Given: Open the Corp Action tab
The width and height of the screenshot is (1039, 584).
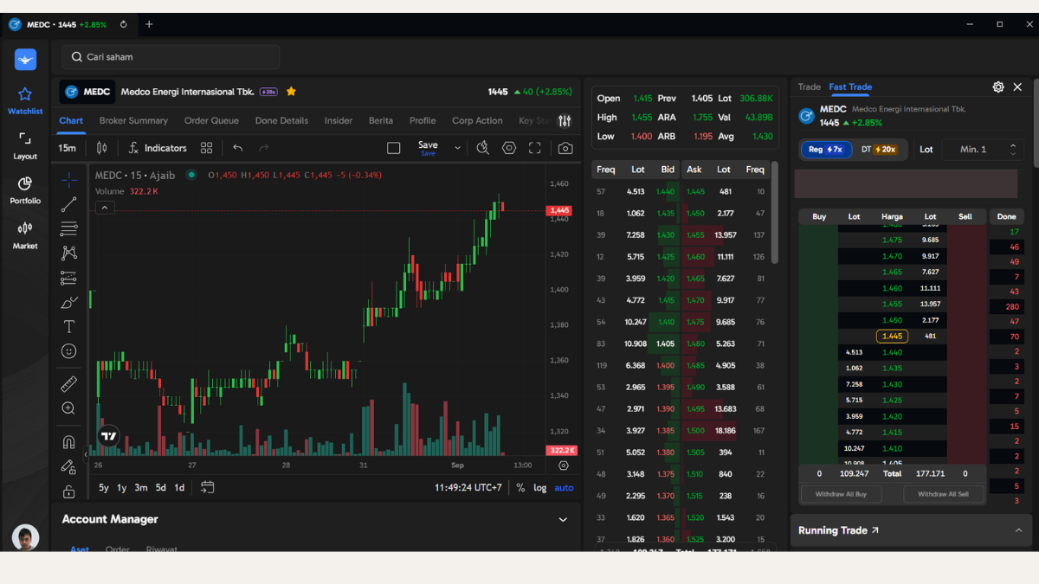Looking at the screenshot, I should point(477,121).
